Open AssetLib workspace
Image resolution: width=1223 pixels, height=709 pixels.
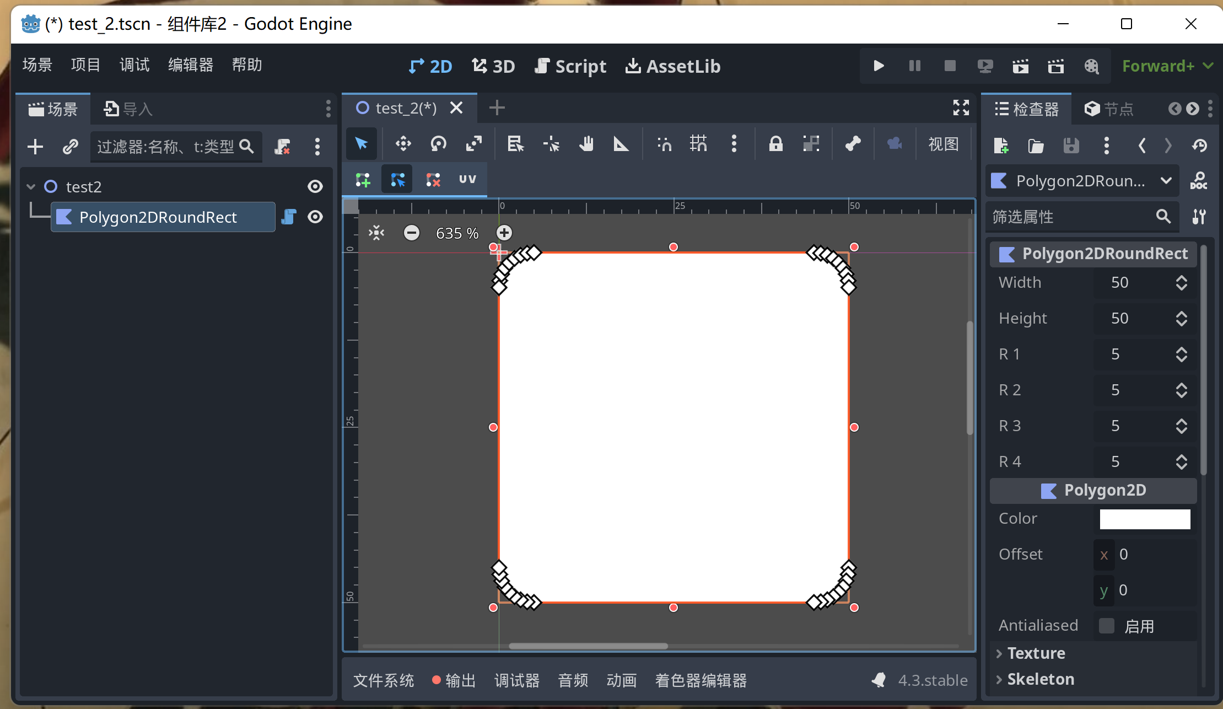coord(673,67)
